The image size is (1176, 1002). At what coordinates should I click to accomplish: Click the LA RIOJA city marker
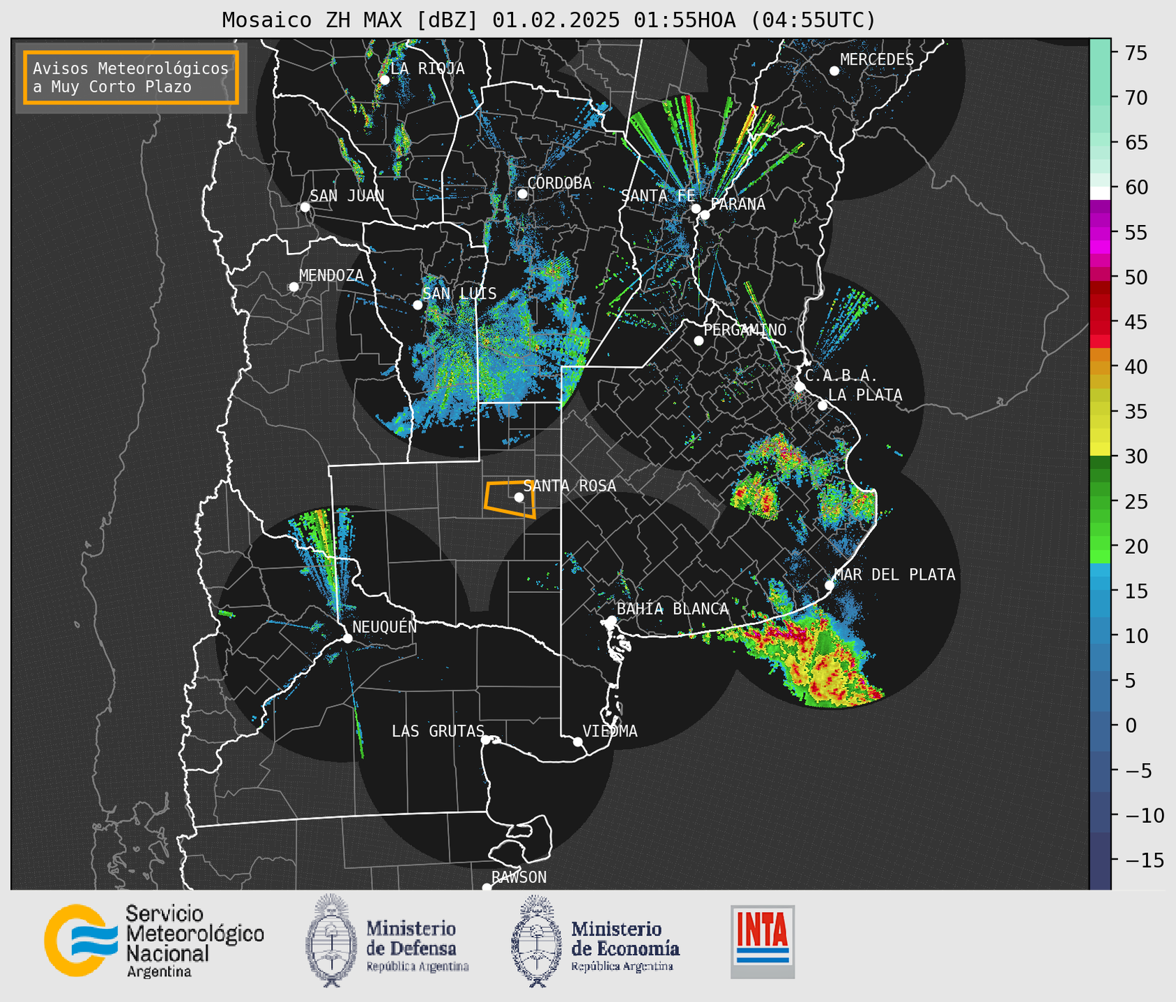click(x=384, y=80)
